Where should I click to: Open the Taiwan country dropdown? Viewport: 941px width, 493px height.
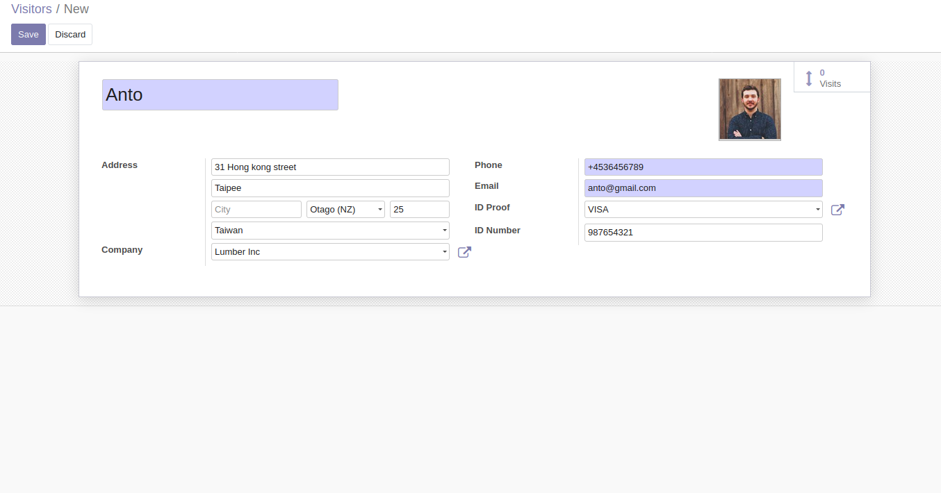click(444, 231)
